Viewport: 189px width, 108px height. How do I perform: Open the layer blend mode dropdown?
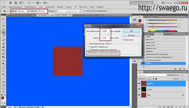[152, 75]
